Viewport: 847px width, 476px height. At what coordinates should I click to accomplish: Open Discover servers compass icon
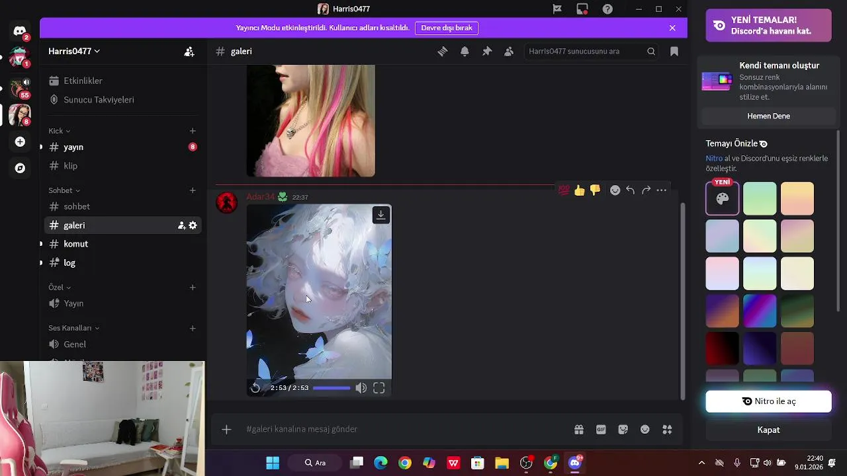(20, 168)
